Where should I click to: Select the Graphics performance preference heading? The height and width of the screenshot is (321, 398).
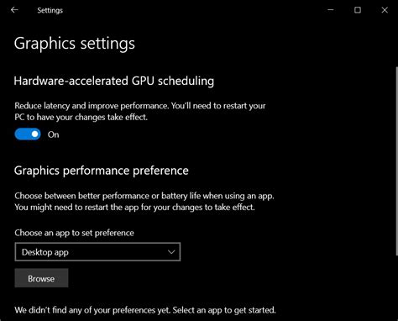[x=102, y=171]
